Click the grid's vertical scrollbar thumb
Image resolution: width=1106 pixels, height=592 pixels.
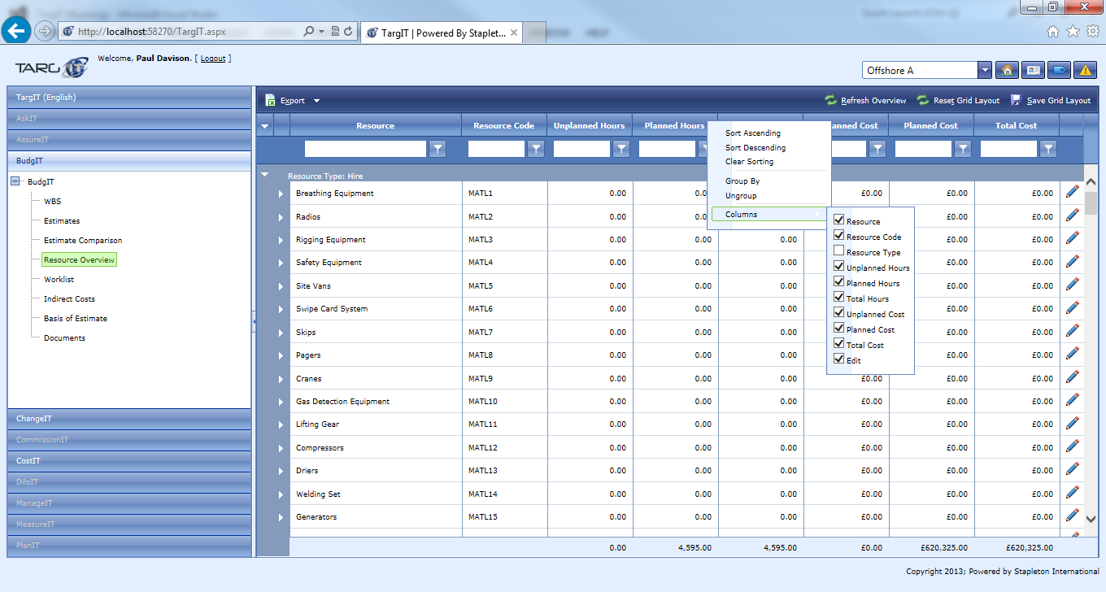[x=1091, y=202]
